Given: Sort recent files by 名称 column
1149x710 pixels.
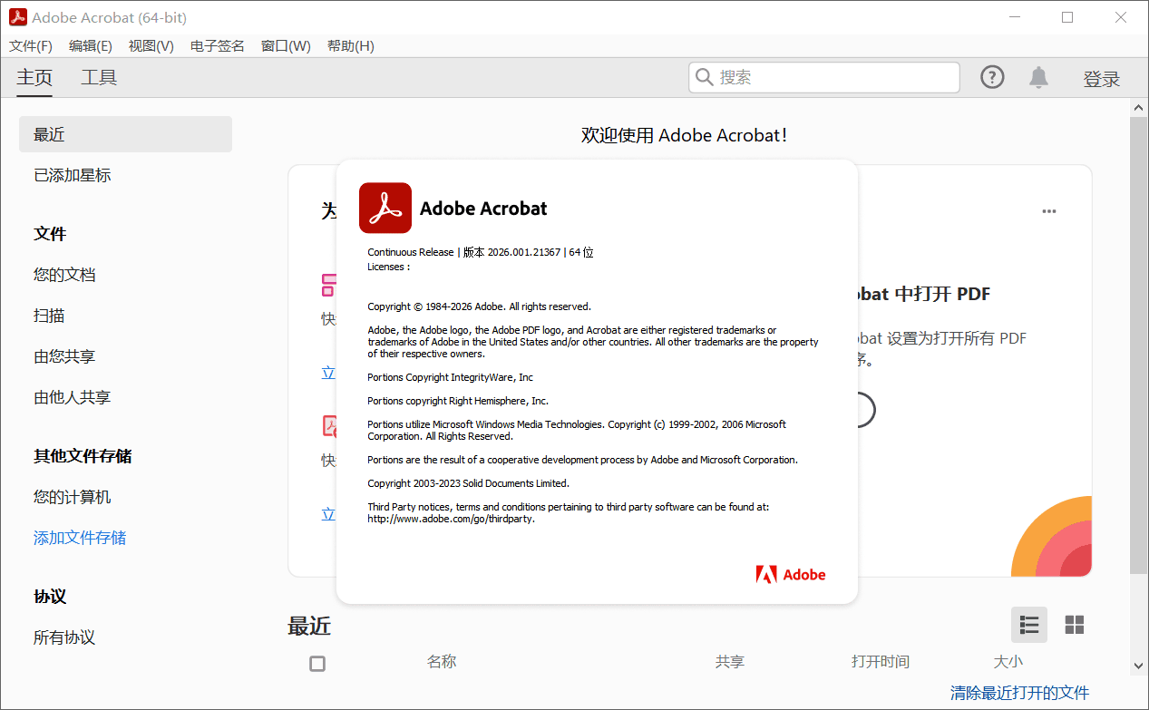Looking at the screenshot, I should [442, 662].
